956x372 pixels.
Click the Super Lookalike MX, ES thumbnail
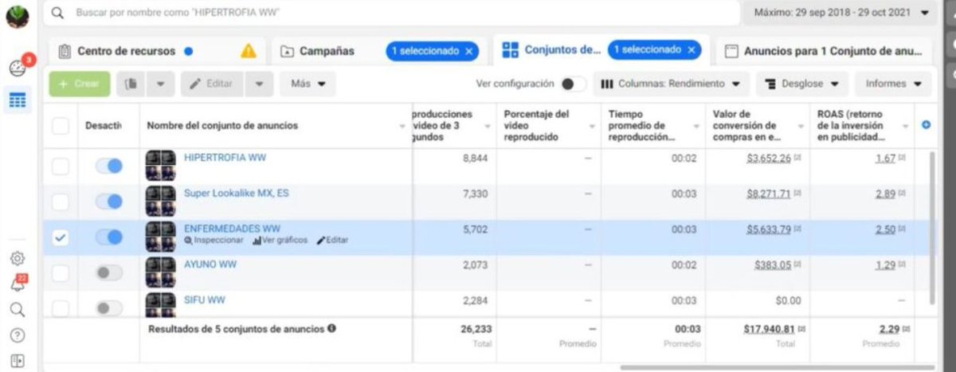pos(160,202)
